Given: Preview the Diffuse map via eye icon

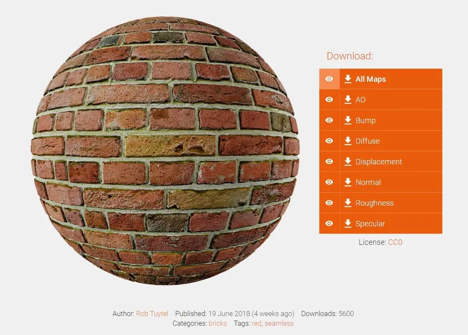Looking at the screenshot, I should tap(329, 140).
